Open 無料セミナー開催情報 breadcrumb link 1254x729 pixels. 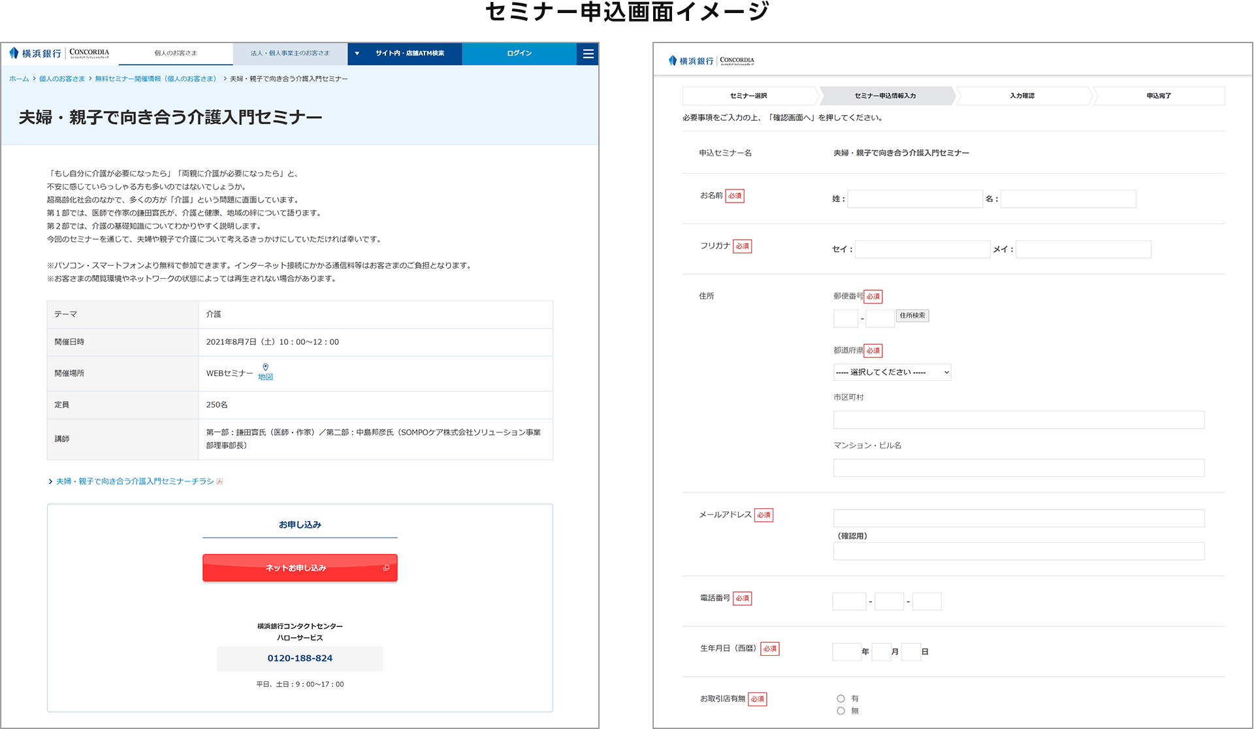155,79
